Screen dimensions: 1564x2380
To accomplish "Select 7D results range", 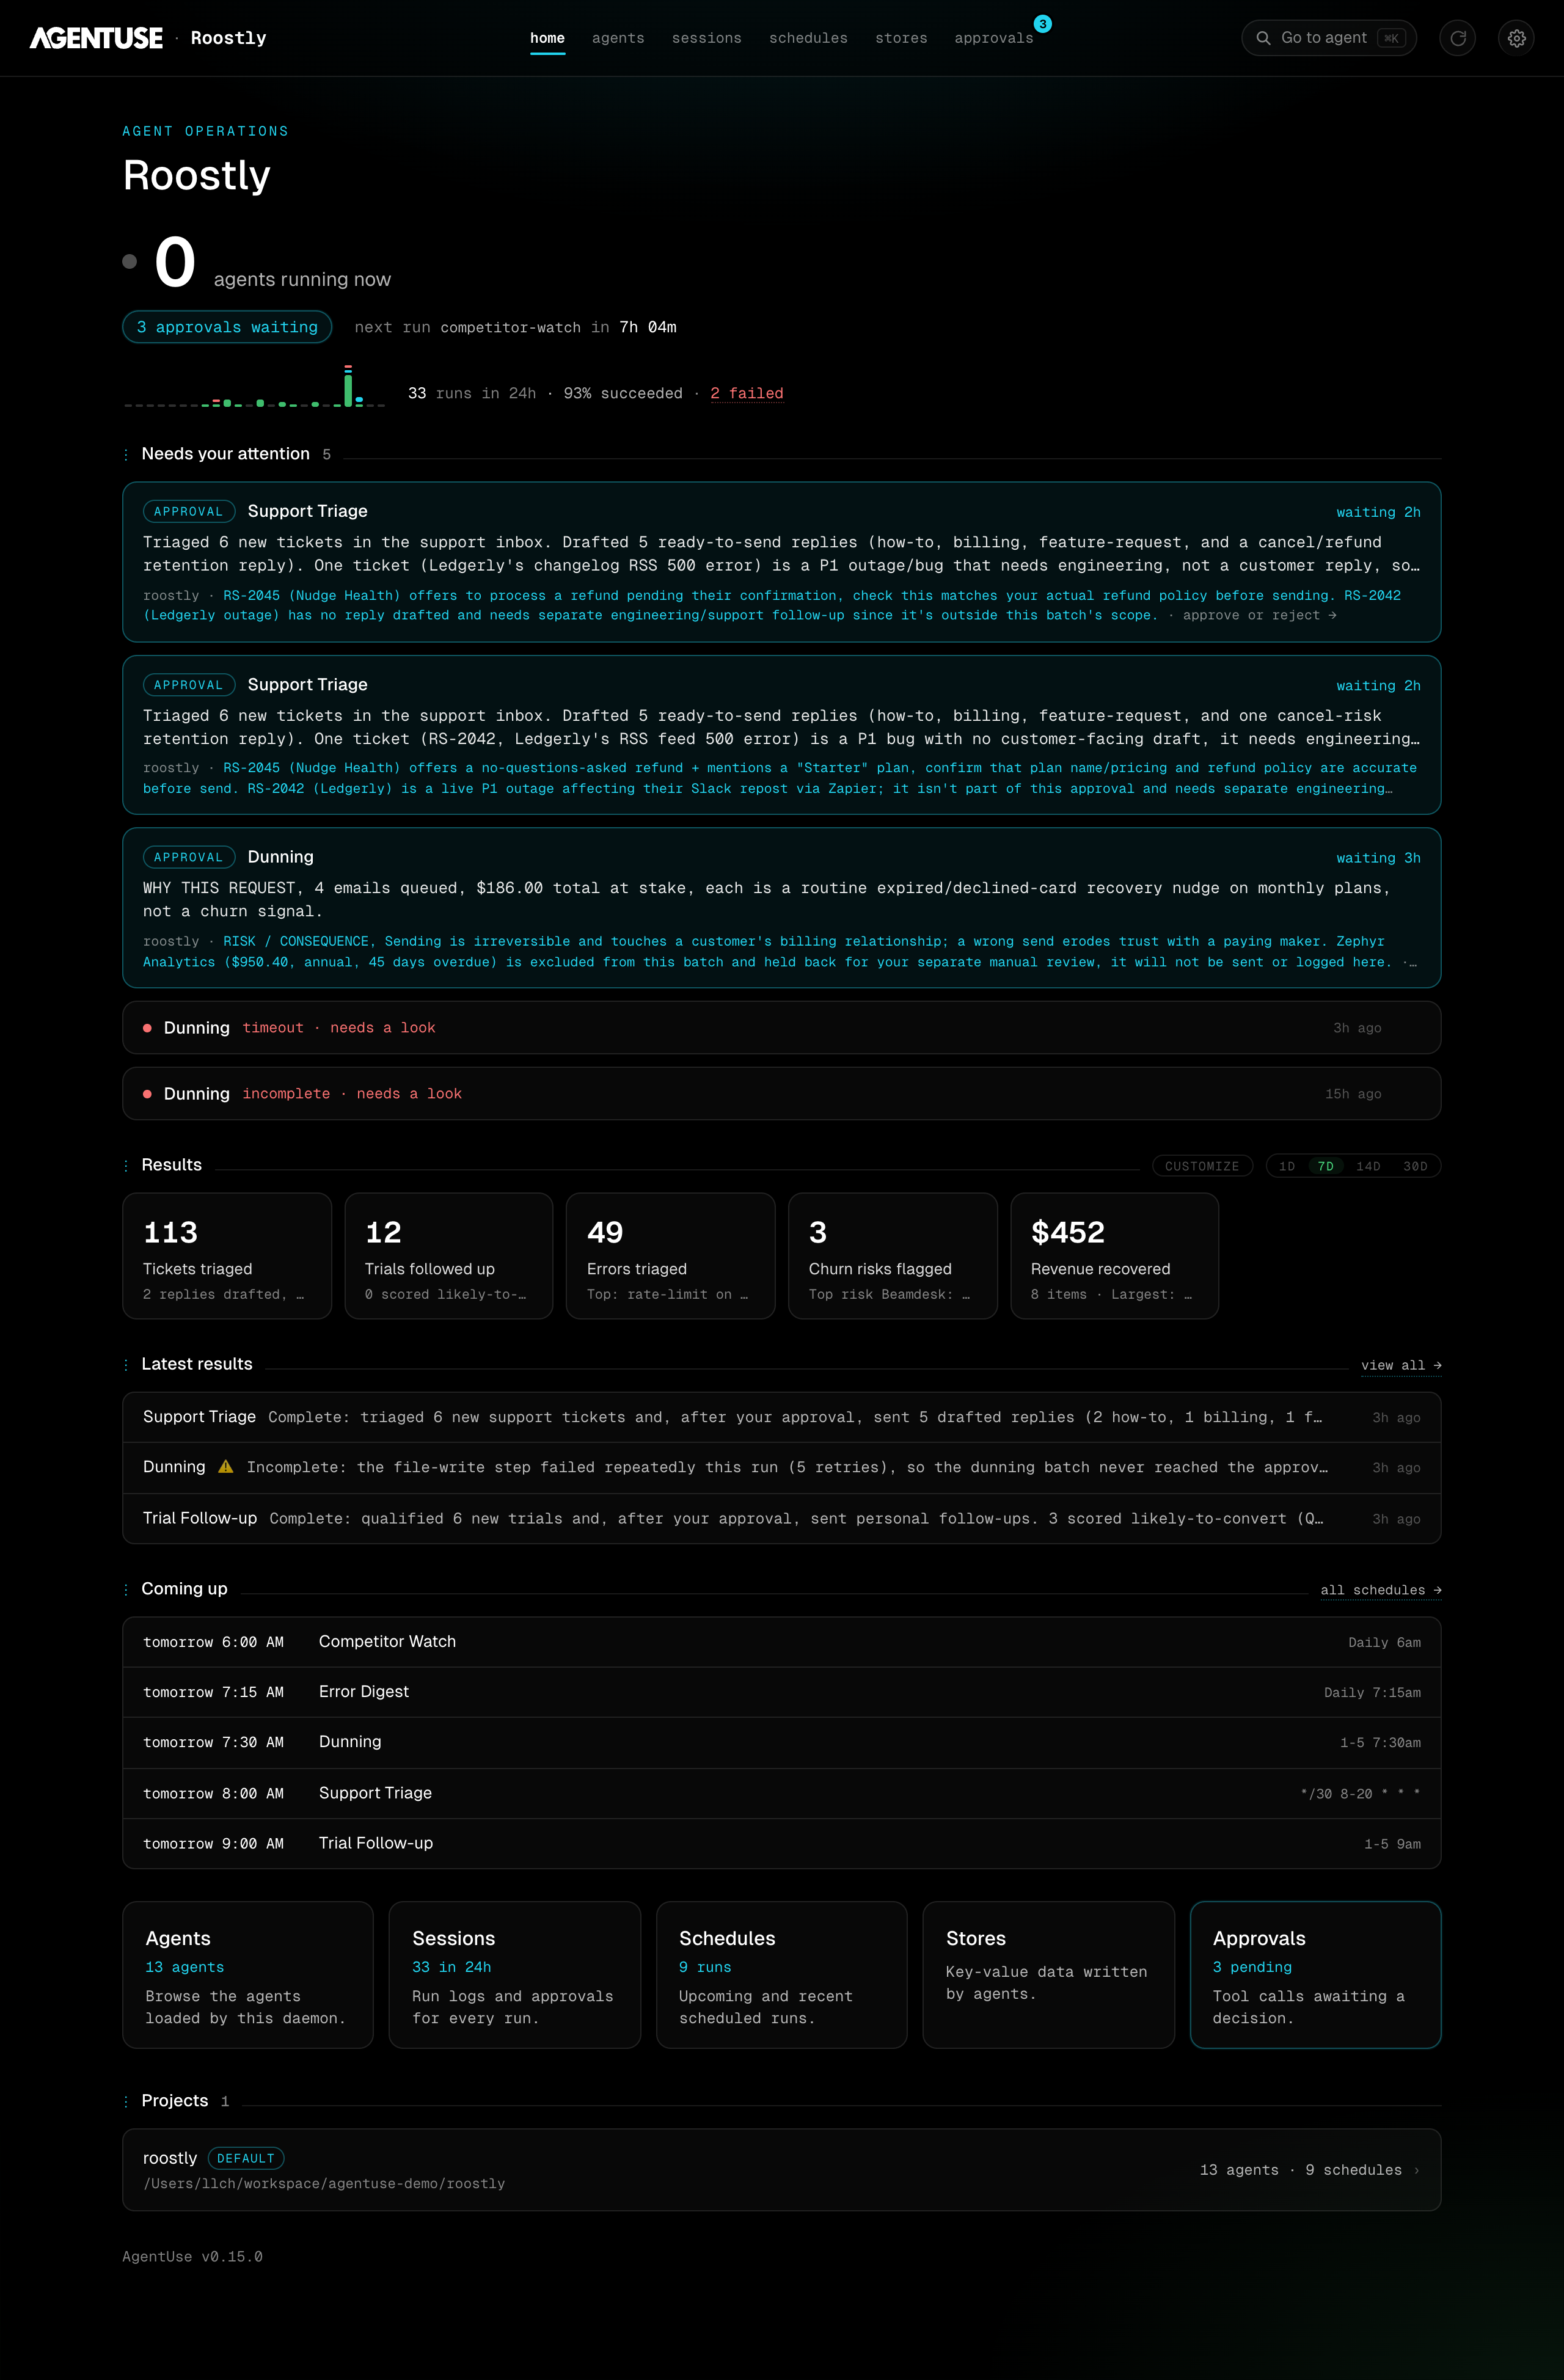I will pyautogui.click(x=1326, y=1166).
